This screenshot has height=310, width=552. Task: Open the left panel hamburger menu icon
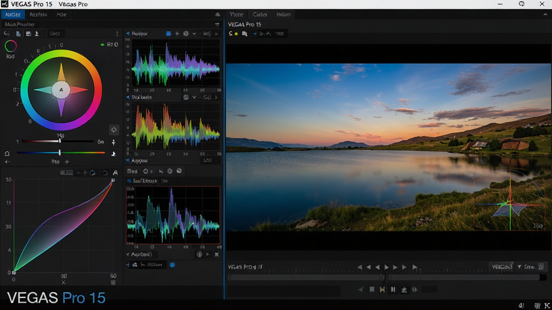point(218,15)
